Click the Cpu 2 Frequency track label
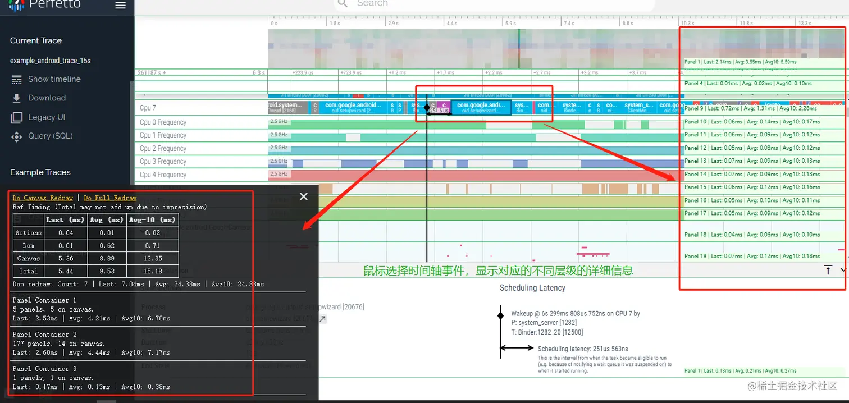Screen dimensions: 849x403 [163, 149]
